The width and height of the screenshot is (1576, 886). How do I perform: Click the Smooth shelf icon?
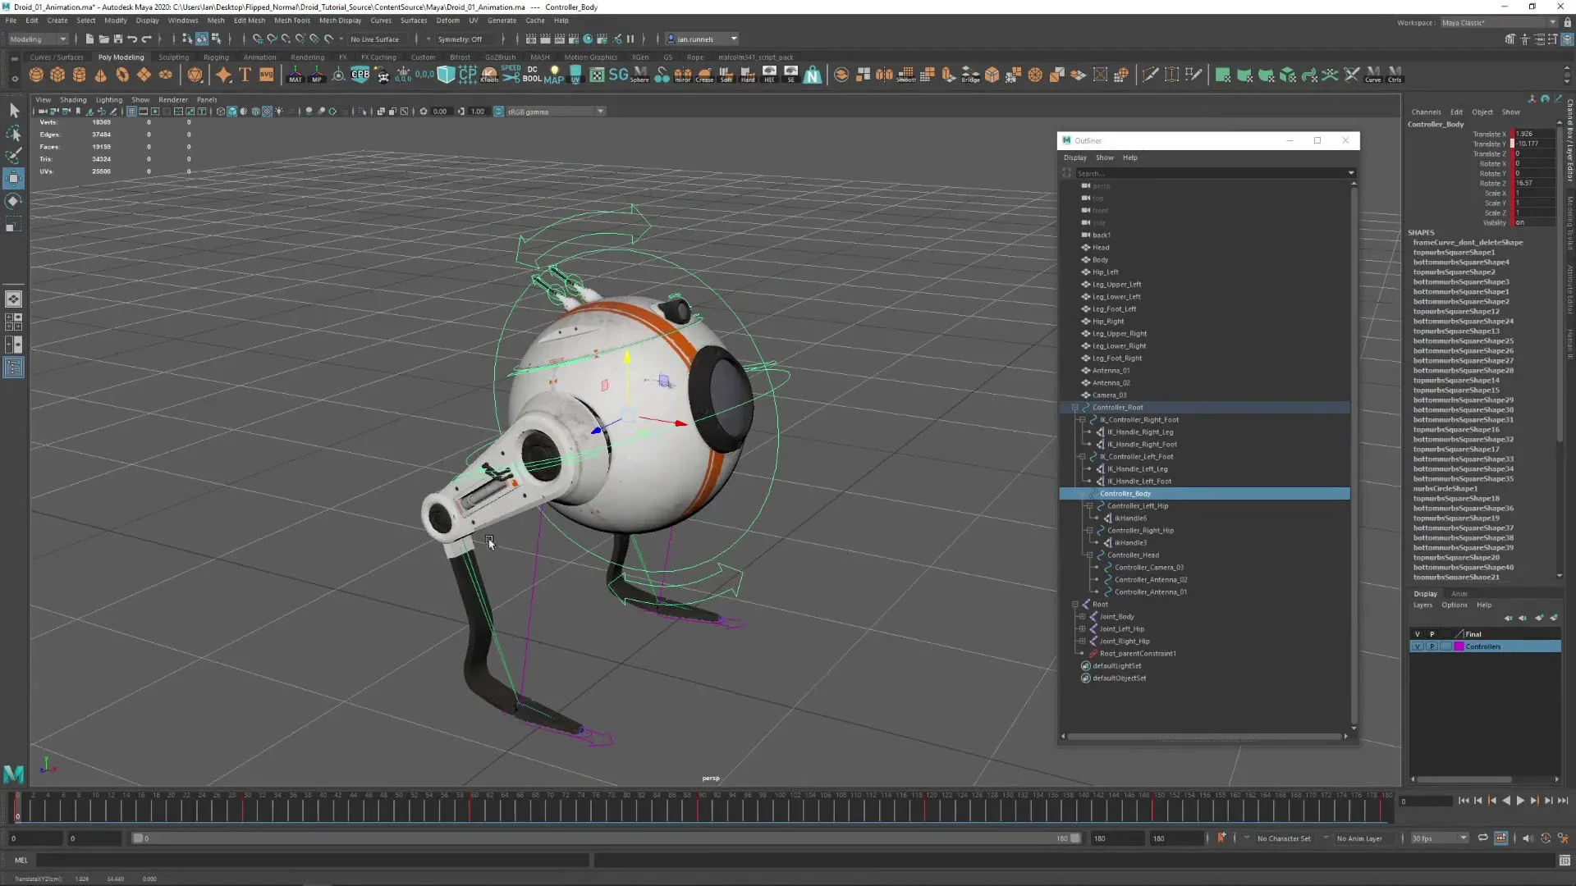point(905,75)
